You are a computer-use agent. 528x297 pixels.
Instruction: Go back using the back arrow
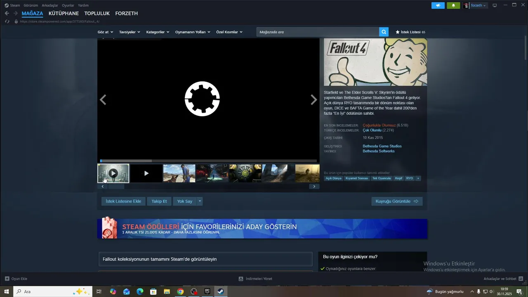[7, 13]
